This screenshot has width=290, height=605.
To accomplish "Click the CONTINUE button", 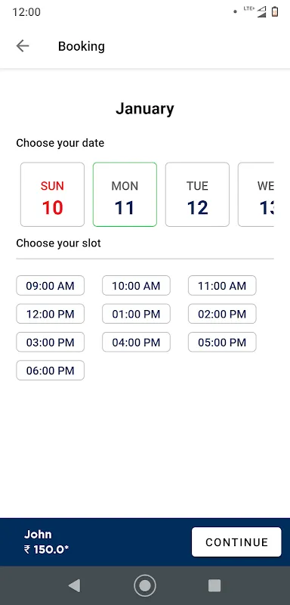I will coord(236,542).
